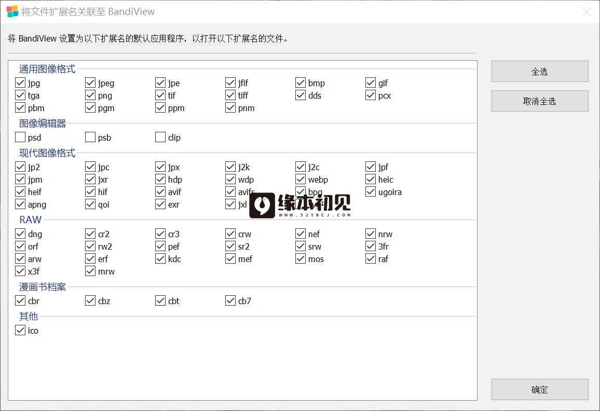This screenshot has height=411, width=600.
Task: Toggle the crw checkbox
Action: pos(230,234)
